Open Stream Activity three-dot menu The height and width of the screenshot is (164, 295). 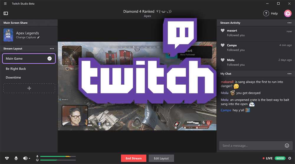point(289,23)
